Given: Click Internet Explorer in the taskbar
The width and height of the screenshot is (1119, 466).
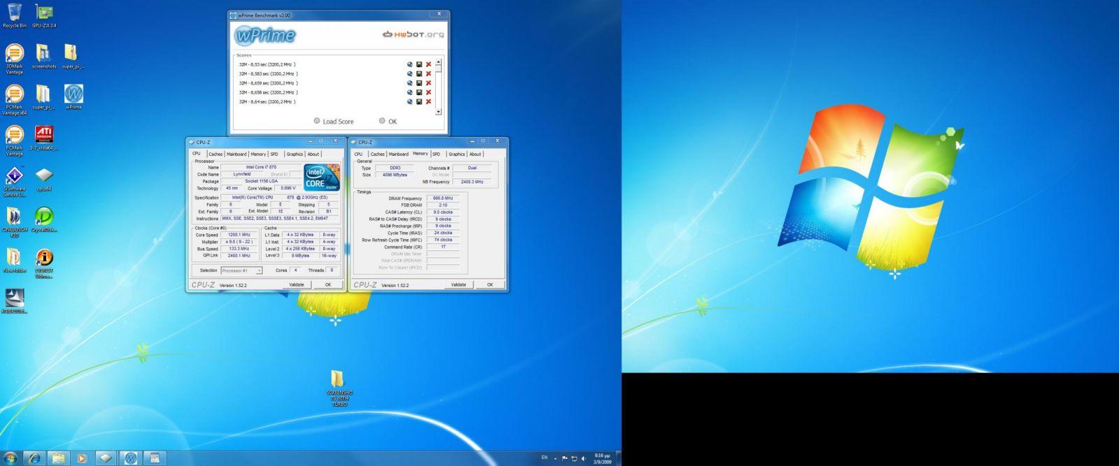Looking at the screenshot, I should pyautogui.click(x=34, y=458).
